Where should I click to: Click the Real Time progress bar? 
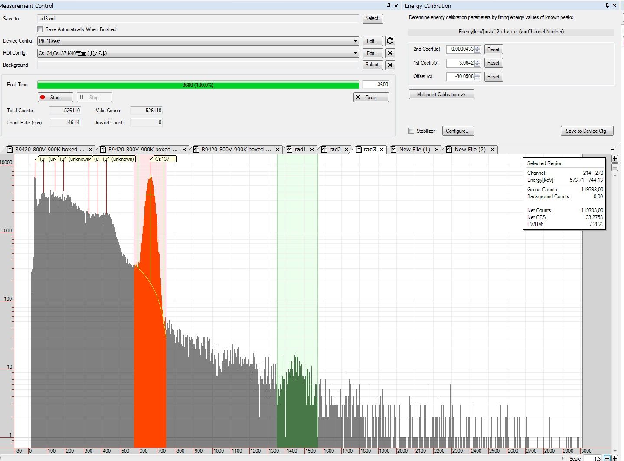click(198, 85)
